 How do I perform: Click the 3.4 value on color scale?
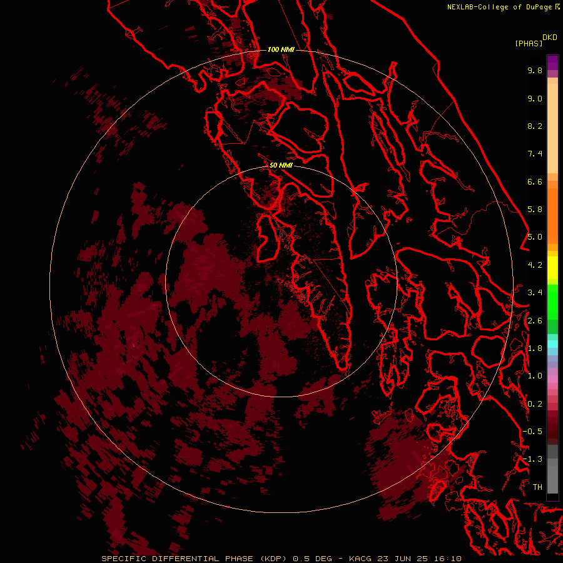pos(535,293)
